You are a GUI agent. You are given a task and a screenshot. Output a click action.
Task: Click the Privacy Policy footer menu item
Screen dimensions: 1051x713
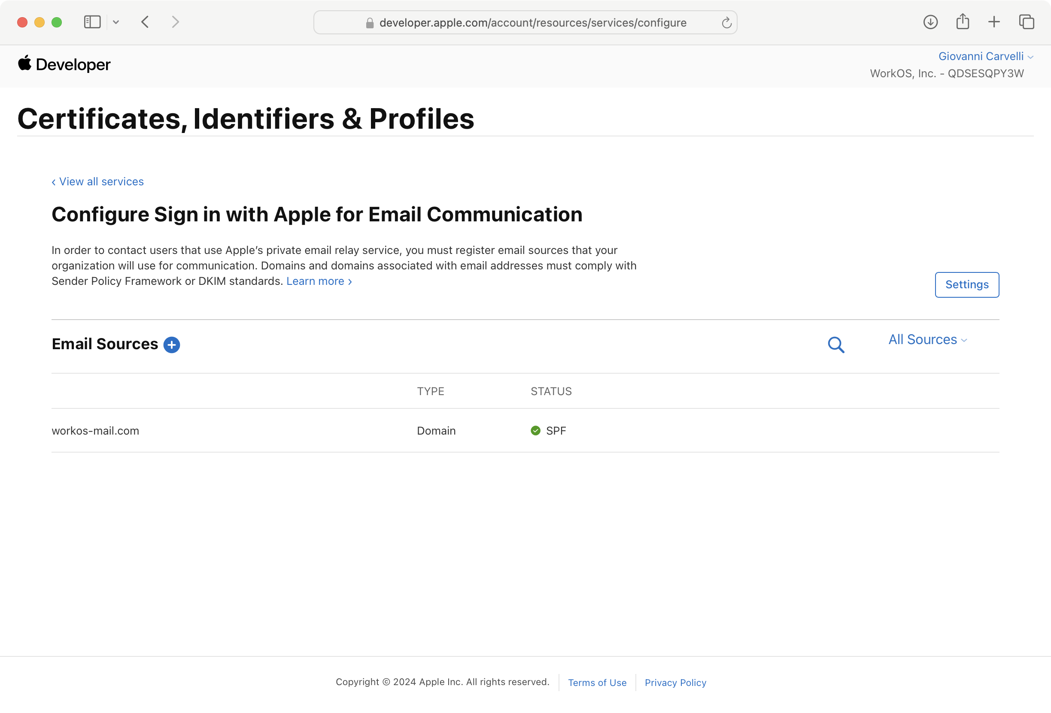pos(675,682)
